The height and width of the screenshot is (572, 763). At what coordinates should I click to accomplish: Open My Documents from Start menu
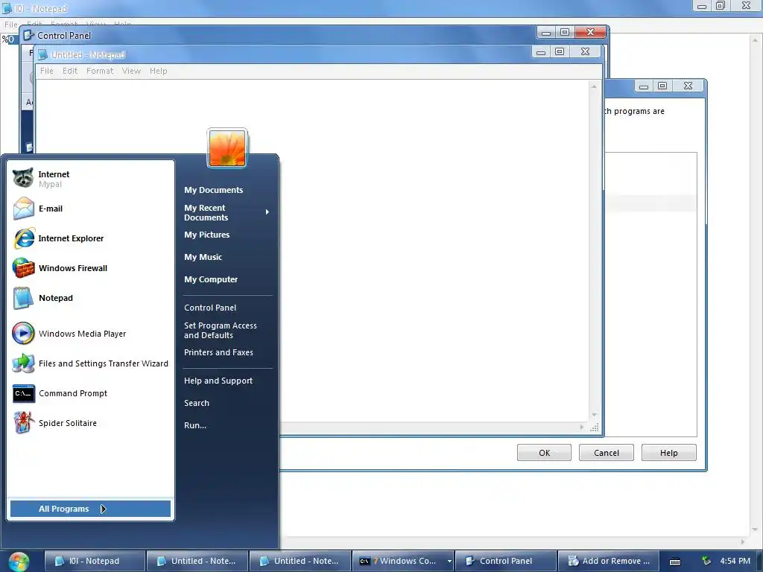(213, 190)
